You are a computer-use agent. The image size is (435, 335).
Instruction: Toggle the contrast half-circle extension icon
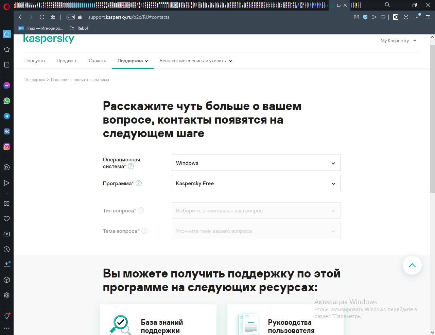[x=396, y=17]
